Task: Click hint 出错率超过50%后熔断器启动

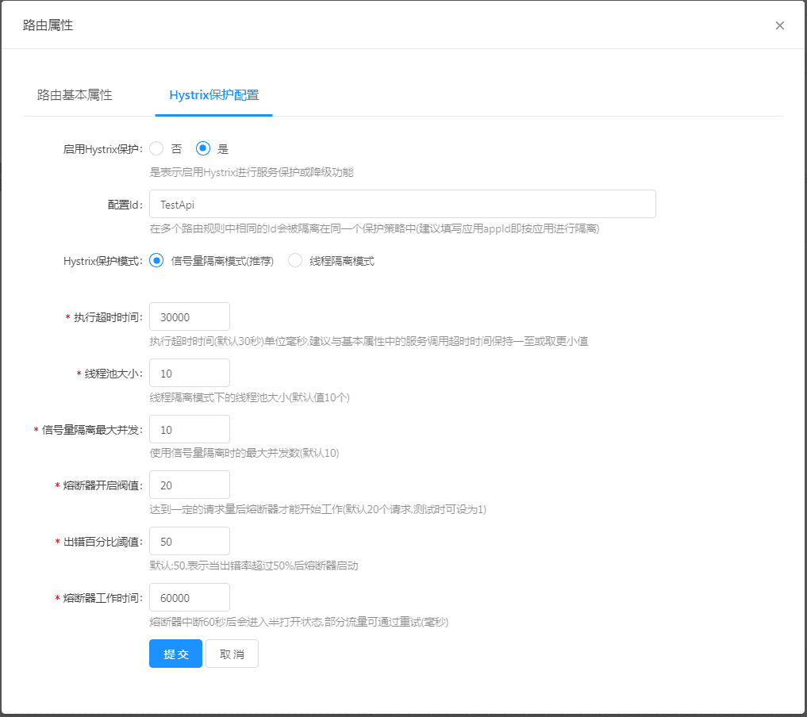Action: coord(254,566)
